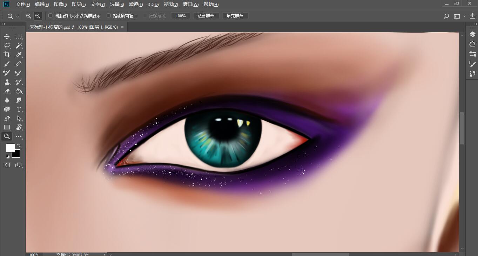Open the 滤镜(T) menu
Viewport: 478px width, 256px height.
click(x=136, y=4)
